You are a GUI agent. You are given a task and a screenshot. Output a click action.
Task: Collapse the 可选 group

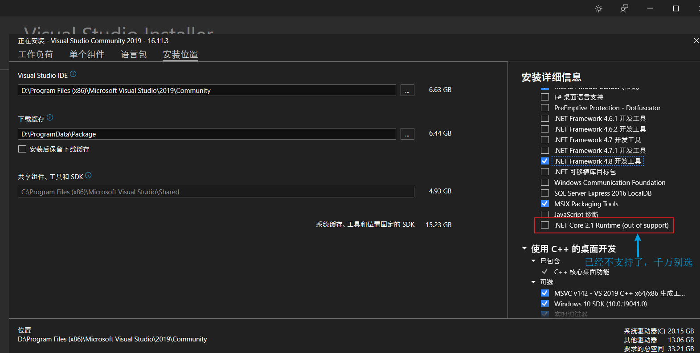[533, 282]
